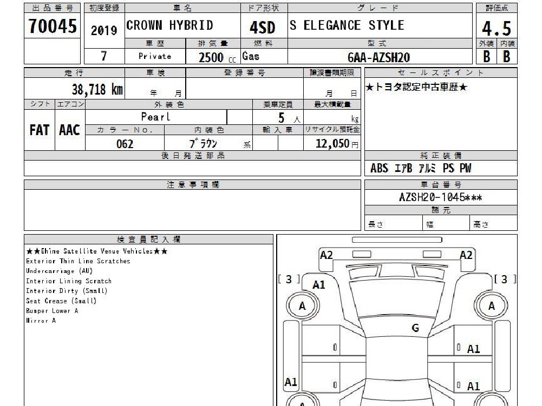Click the Undercarriage (AU) note
The image size is (542, 406).
(60, 271)
